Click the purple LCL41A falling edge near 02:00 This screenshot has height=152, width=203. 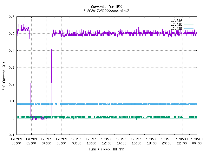(x=30, y=75)
